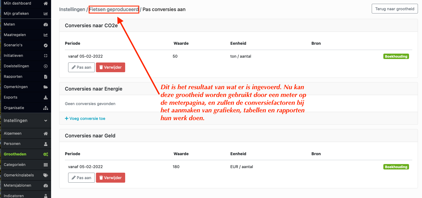Edit the CO2e conversion with Pas aan

(x=81, y=67)
